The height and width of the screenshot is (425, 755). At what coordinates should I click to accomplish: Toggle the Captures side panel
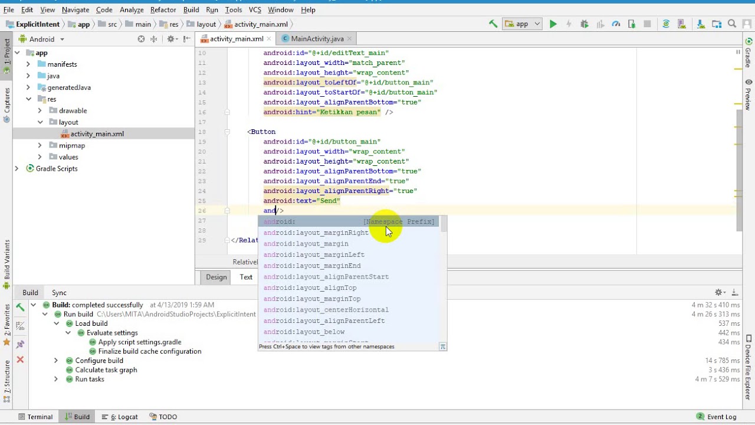click(6, 104)
